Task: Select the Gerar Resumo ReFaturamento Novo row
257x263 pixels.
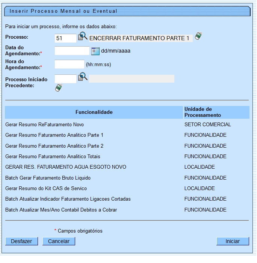Action: click(44, 124)
